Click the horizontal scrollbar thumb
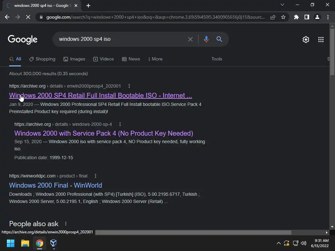 (x=193, y=232)
